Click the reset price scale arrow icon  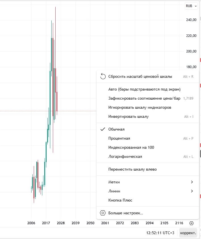click(x=103, y=76)
